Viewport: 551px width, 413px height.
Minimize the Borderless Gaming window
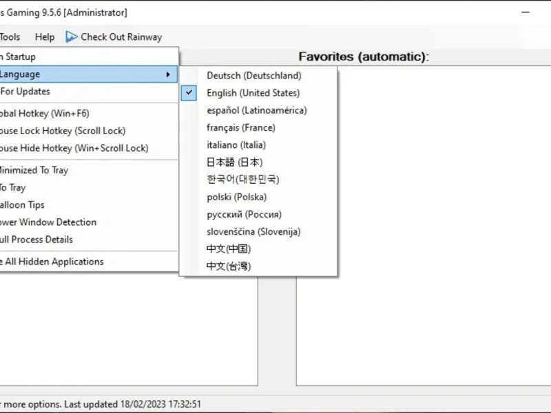click(526, 12)
